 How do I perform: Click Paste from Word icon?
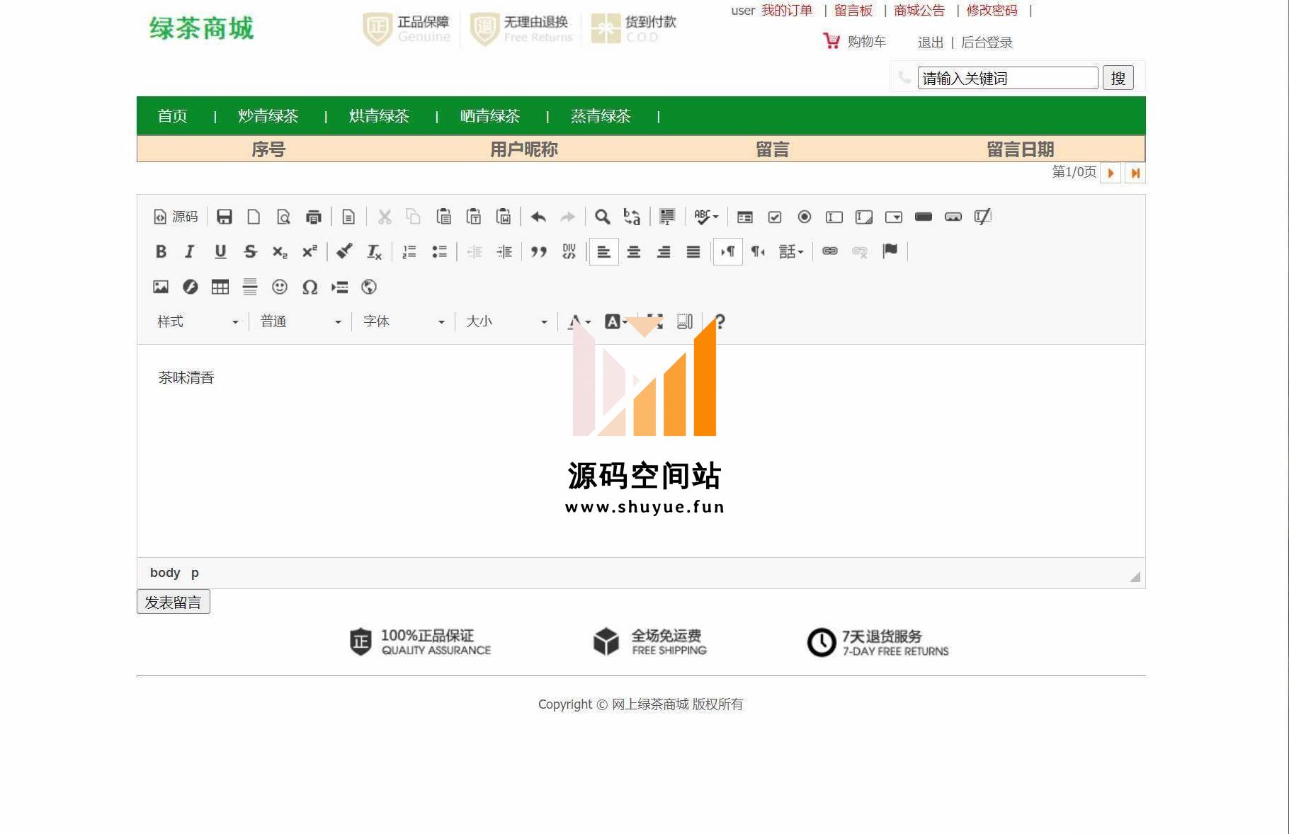(x=504, y=217)
